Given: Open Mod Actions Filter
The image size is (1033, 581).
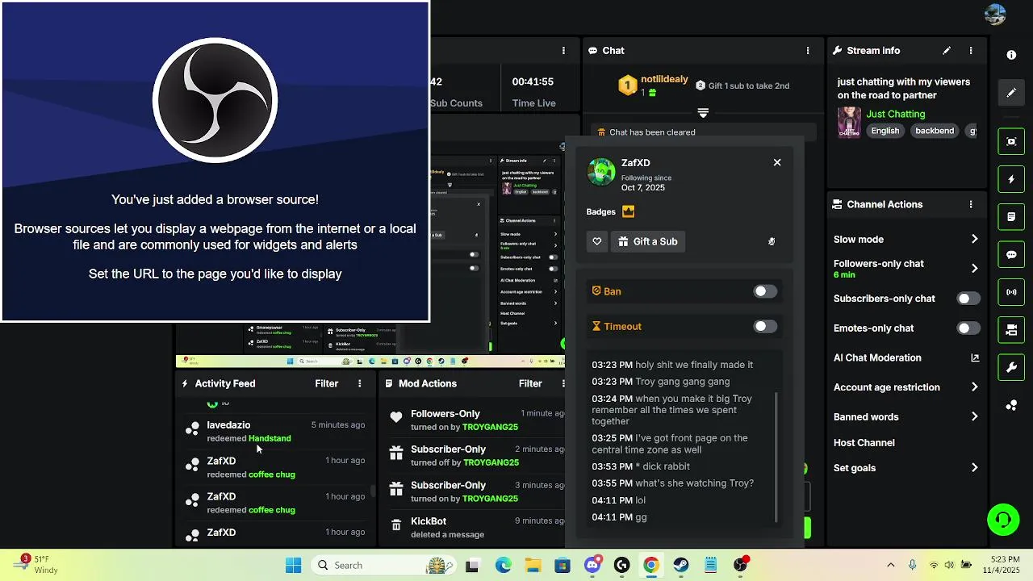Looking at the screenshot, I should (x=530, y=383).
